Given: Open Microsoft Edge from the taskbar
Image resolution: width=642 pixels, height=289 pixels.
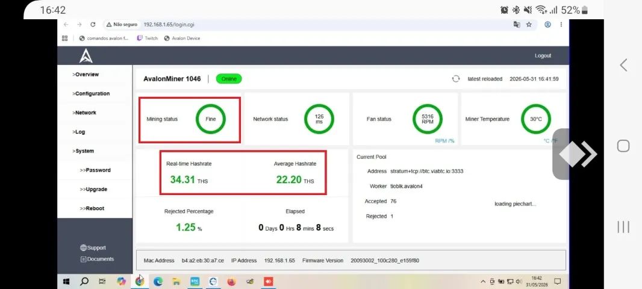Looking at the screenshot, I should click(x=158, y=282).
